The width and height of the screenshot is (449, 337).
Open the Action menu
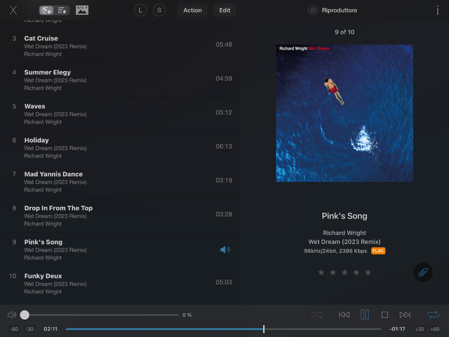(x=193, y=10)
